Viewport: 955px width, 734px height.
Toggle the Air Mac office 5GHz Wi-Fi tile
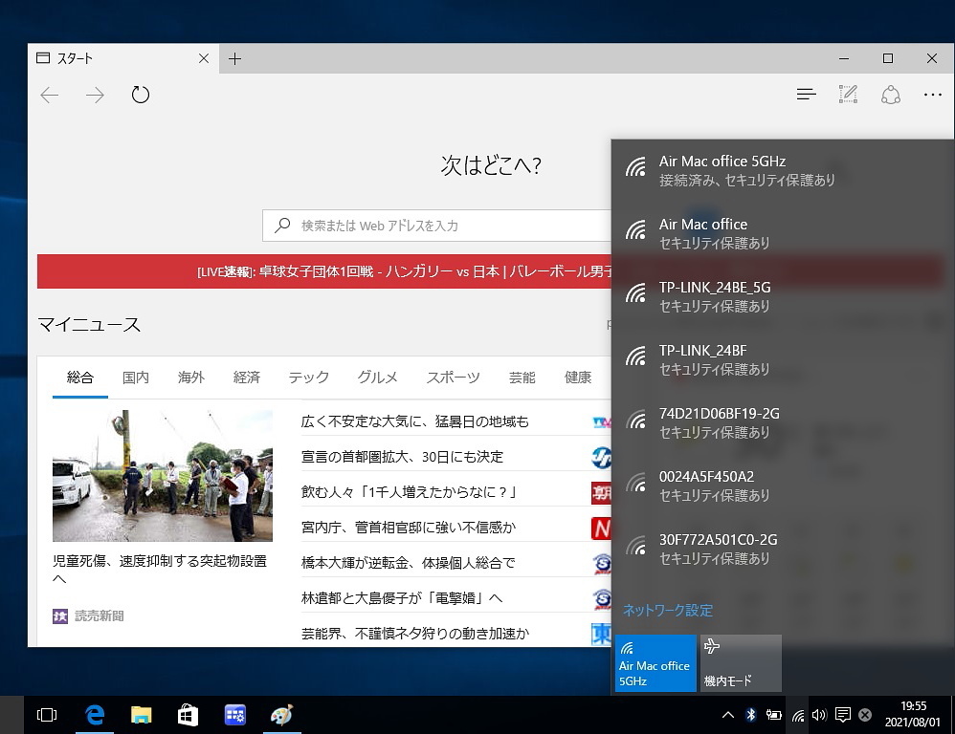655,663
